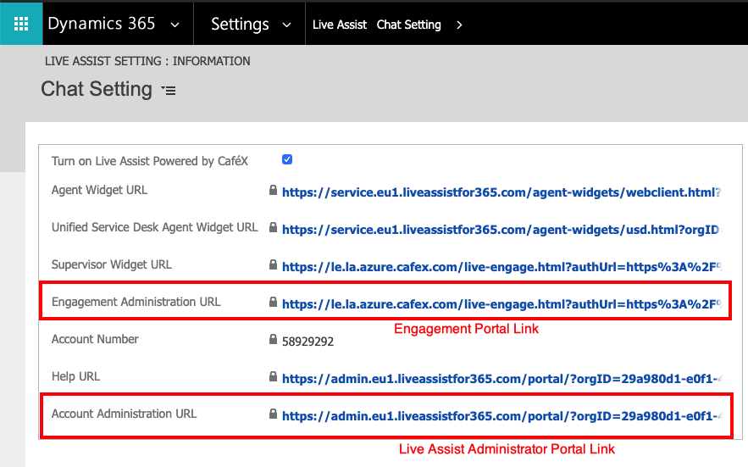Image resolution: width=748 pixels, height=467 pixels.
Task: Open the Engagement Administration URL link
Action: point(501,304)
